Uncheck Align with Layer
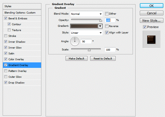 click(x=107, y=33)
